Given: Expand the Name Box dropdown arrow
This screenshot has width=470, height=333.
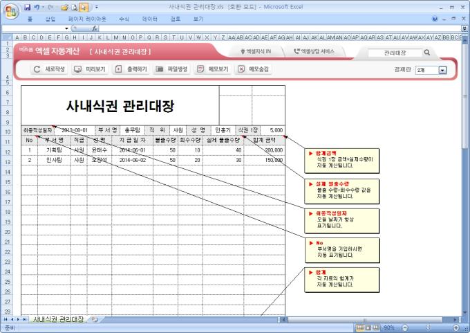Looking at the screenshot, I should (x=66, y=28).
